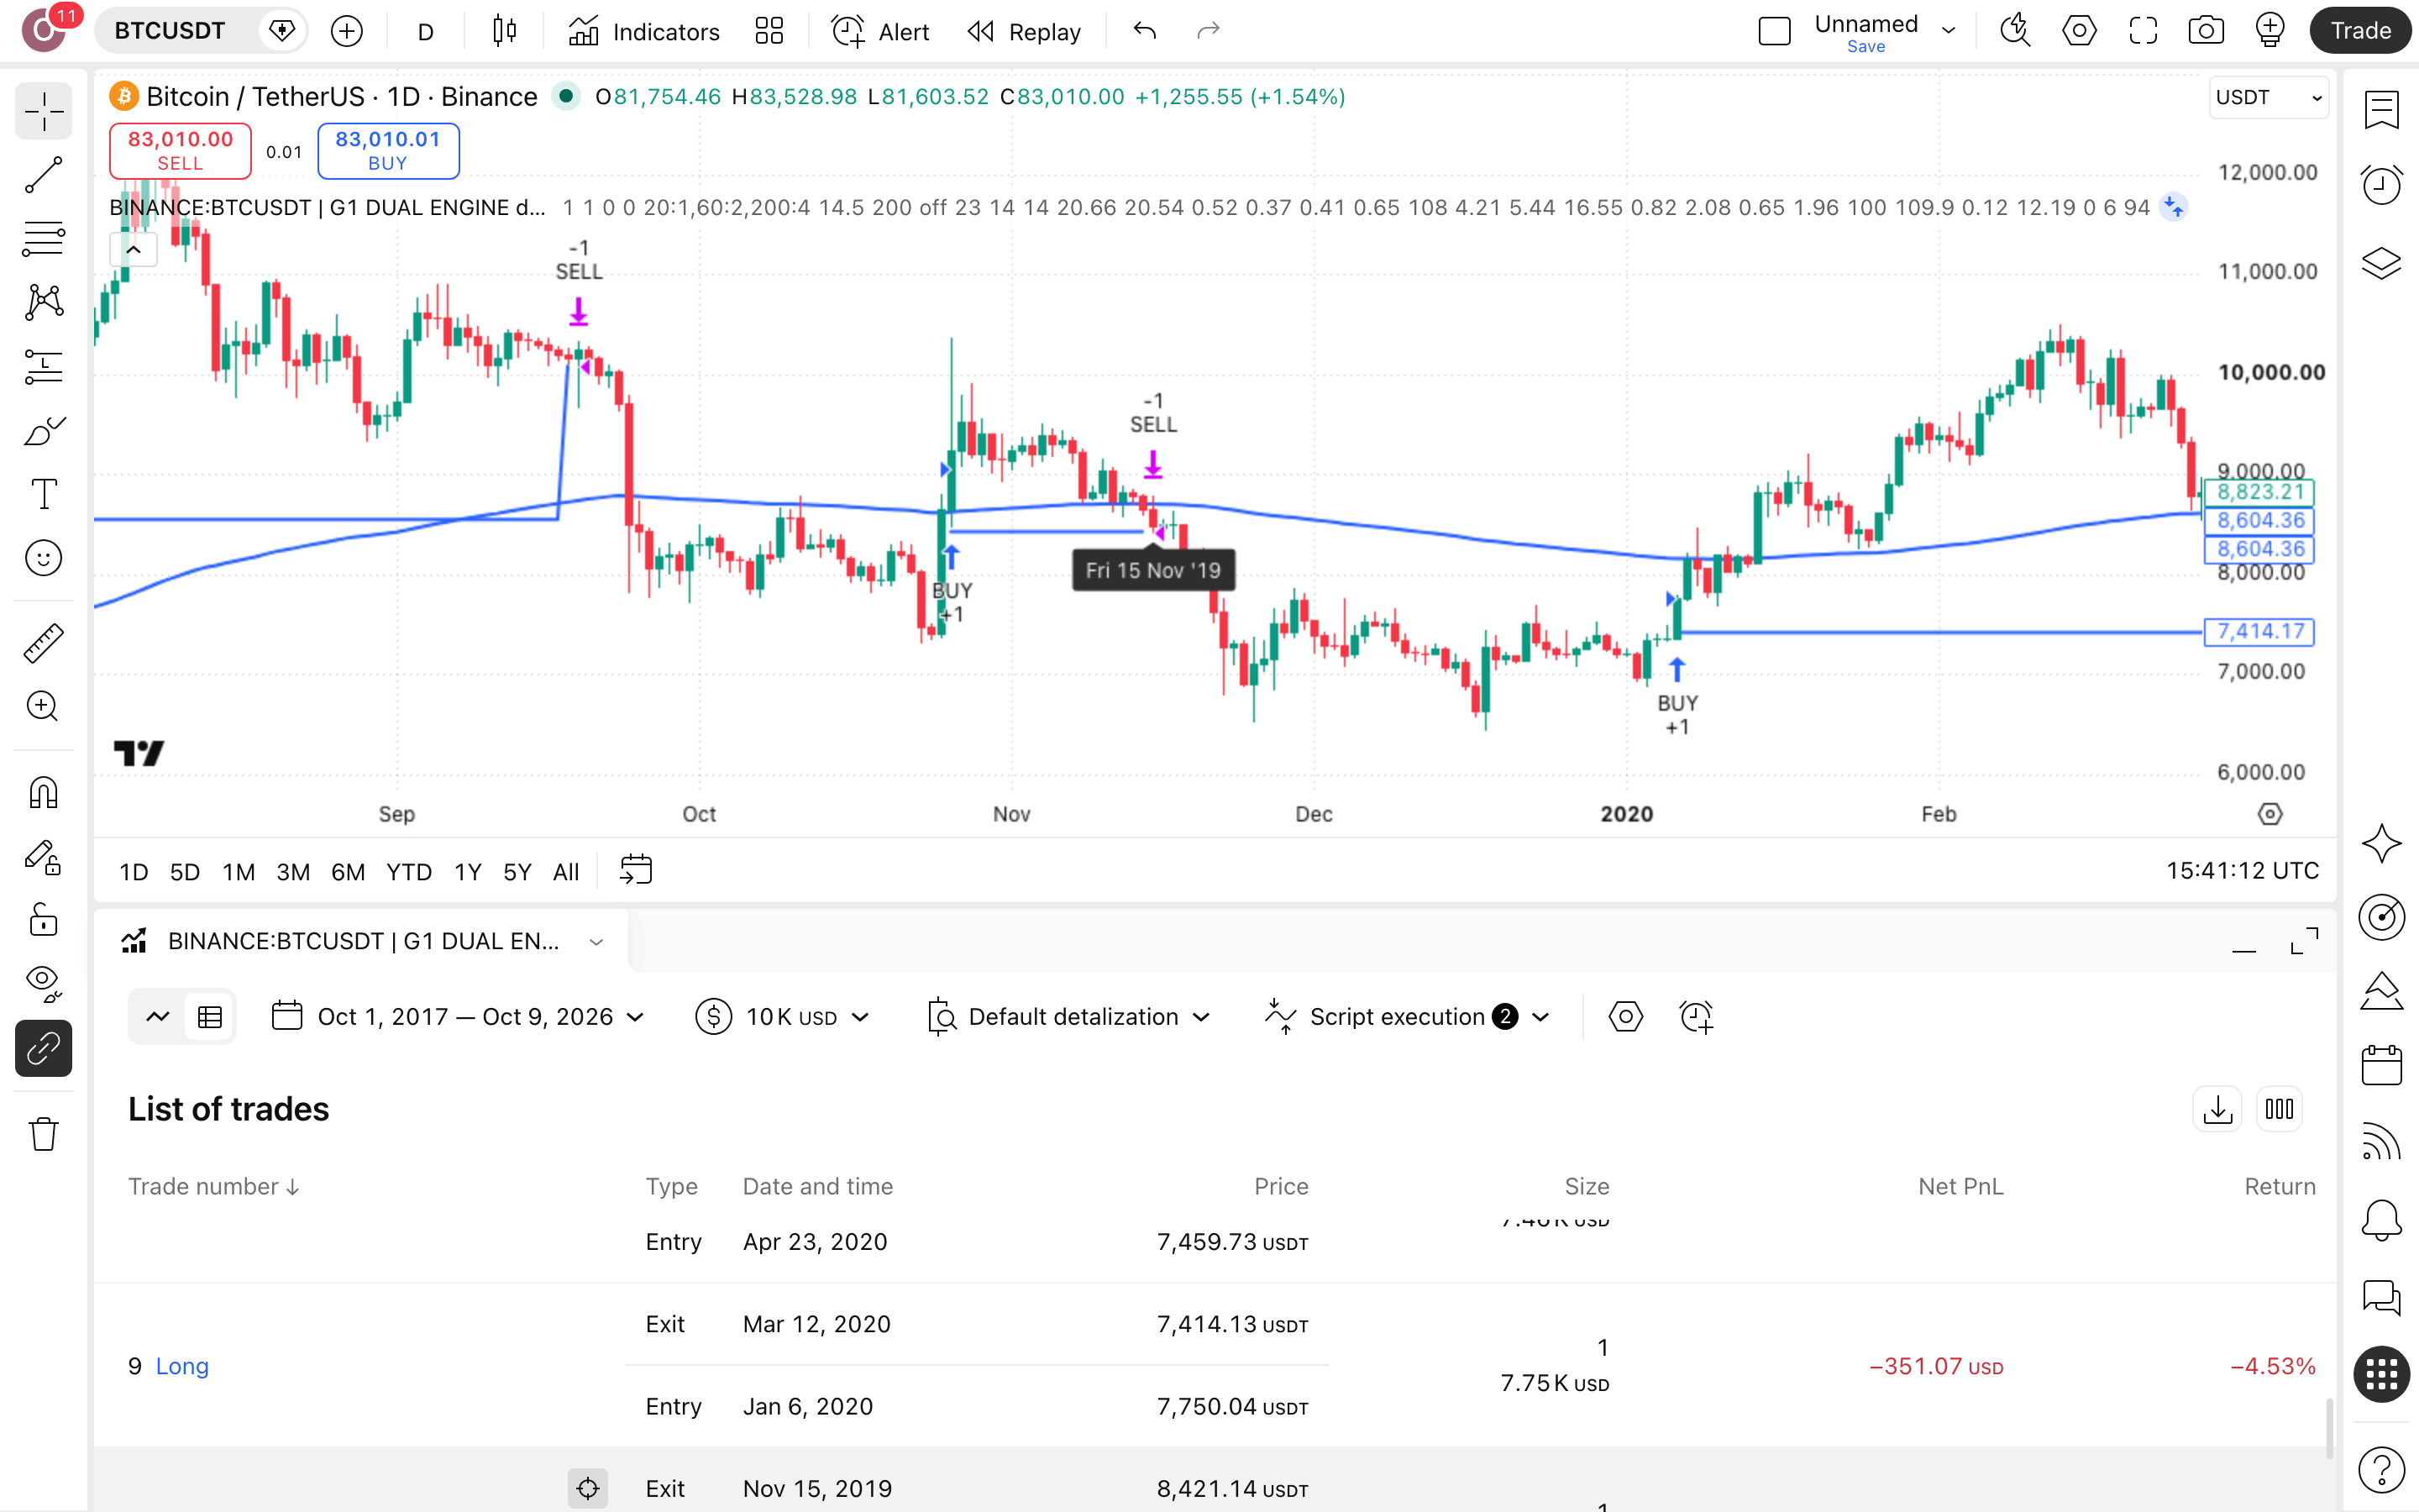Open the Fibonacci retracement tools
Screen dimensions: 2419x1512
click(43, 239)
